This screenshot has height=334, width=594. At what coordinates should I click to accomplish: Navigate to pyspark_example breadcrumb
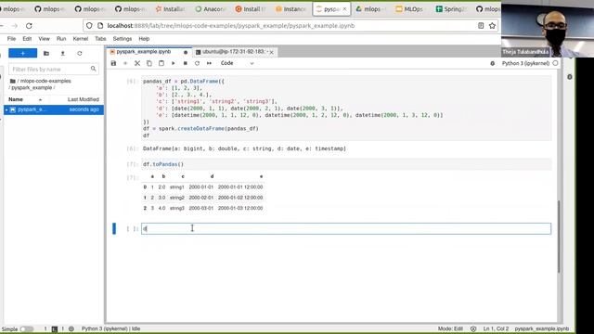(32, 87)
